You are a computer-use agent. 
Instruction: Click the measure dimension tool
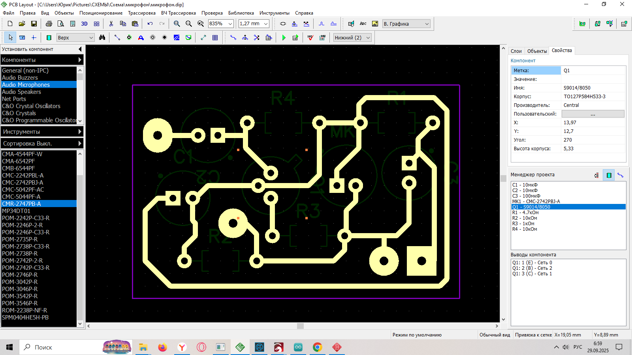(203, 37)
